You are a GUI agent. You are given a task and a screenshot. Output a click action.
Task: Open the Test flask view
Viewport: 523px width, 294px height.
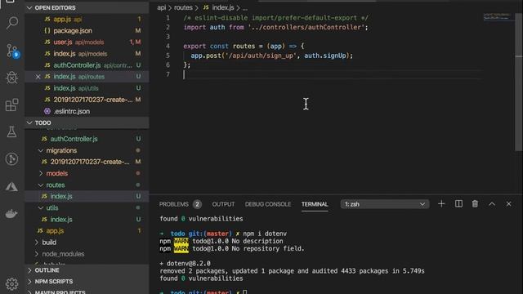tap(12, 132)
